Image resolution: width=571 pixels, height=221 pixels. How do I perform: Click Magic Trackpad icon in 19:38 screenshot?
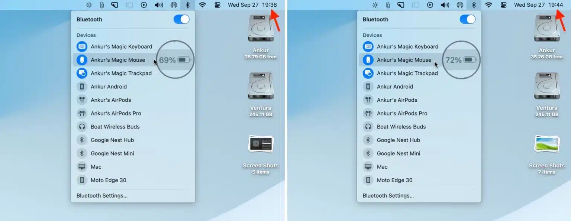tap(82, 73)
